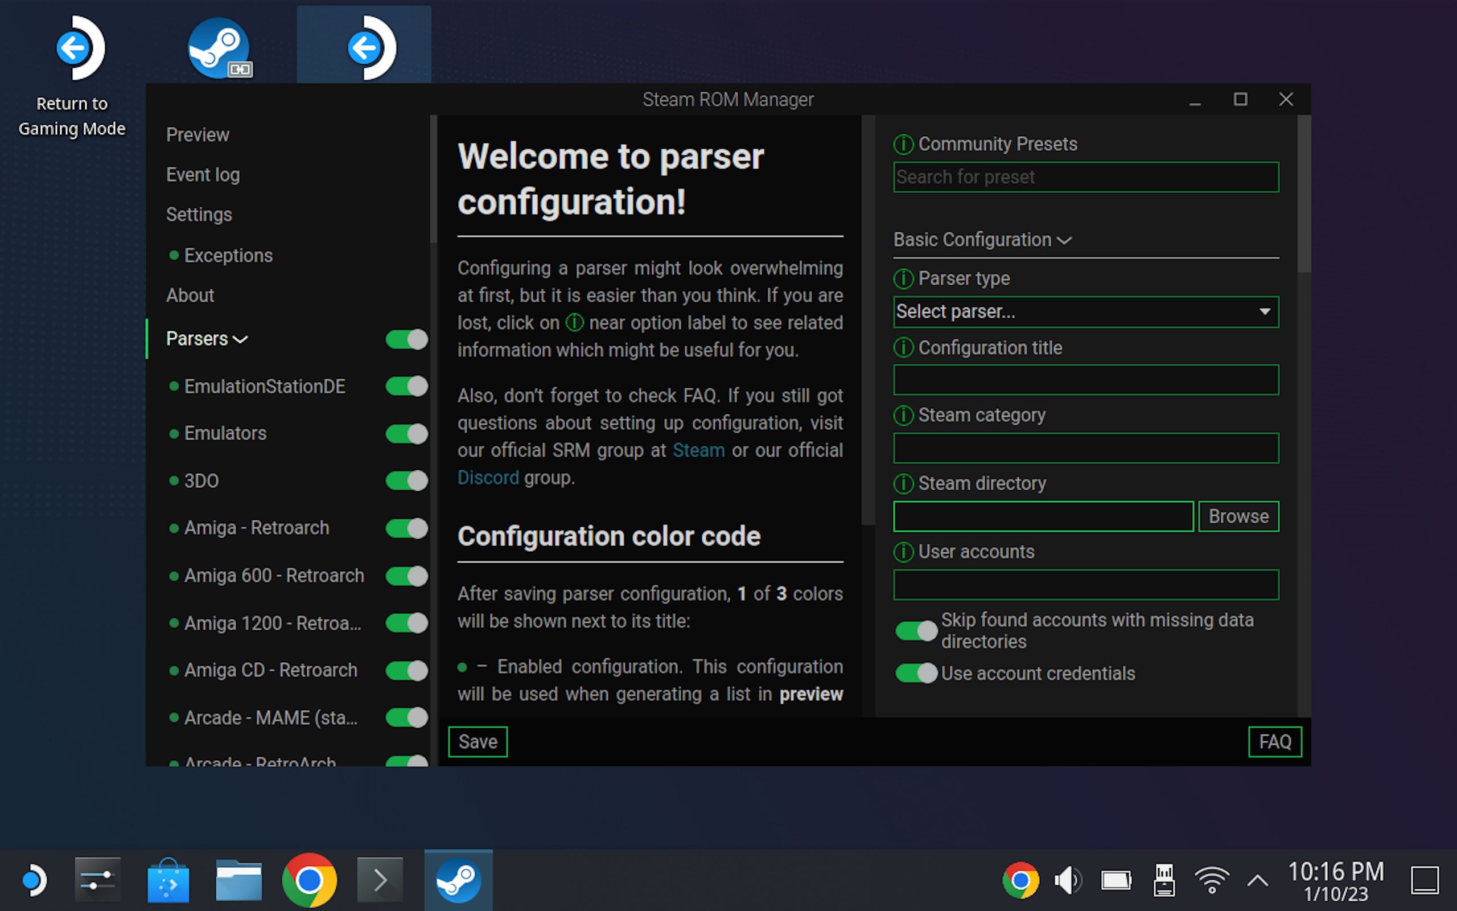Toggle Skip found accounts with missing data
The height and width of the screenshot is (911, 1457).
pyautogui.click(x=916, y=631)
